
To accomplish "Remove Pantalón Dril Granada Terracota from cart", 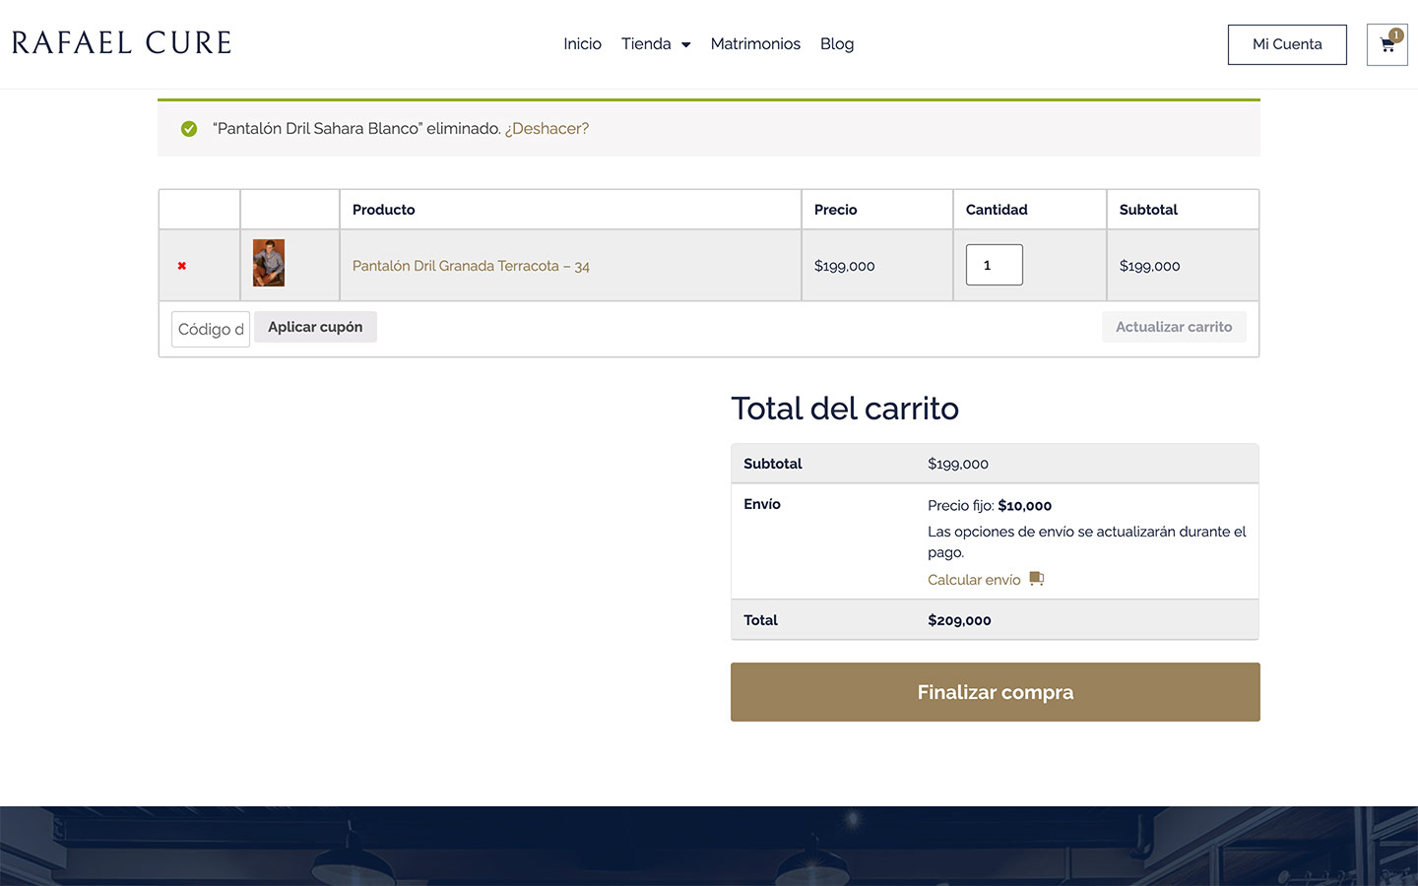I will click(x=182, y=266).
